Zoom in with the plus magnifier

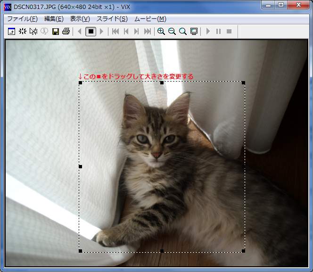click(x=161, y=31)
